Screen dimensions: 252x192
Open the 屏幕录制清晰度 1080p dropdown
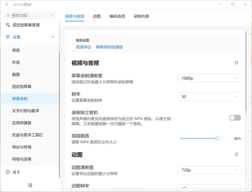(x=209, y=78)
